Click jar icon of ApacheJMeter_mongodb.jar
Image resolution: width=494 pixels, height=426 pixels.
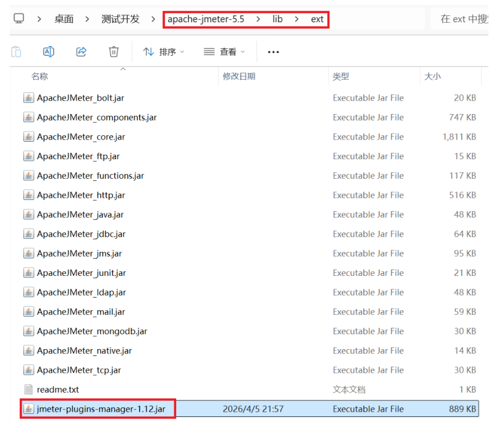[29, 331]
